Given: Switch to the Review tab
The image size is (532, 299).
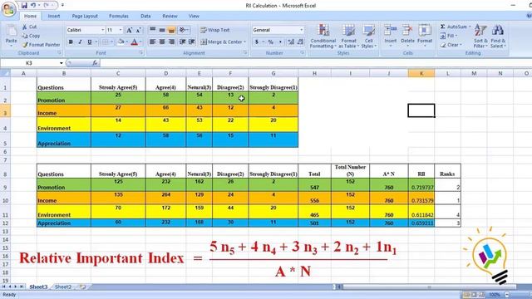Looking at the screenshot, I should point(170,16).
